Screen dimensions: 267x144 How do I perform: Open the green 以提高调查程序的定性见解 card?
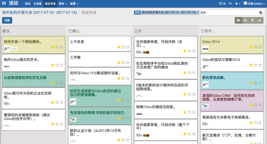click(x=33, y=80)
